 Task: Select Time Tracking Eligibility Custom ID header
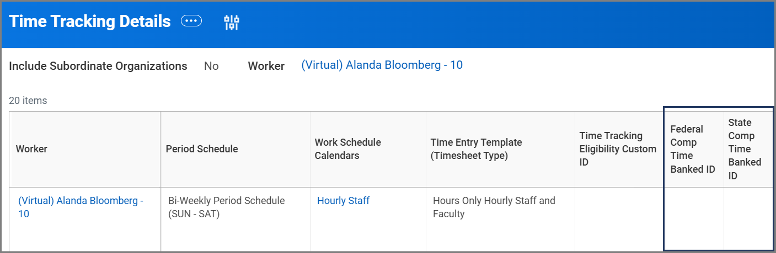pos(618,149)
